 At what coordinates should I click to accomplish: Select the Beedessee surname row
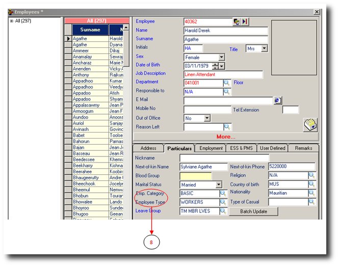(x=90, y=159)
